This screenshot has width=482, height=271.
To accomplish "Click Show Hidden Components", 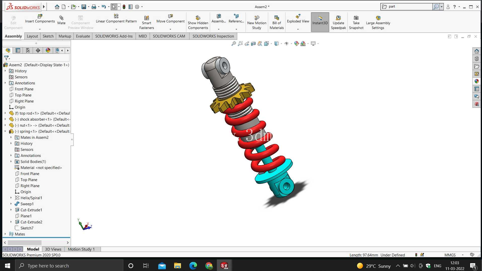I will click(x=198, y=22).
